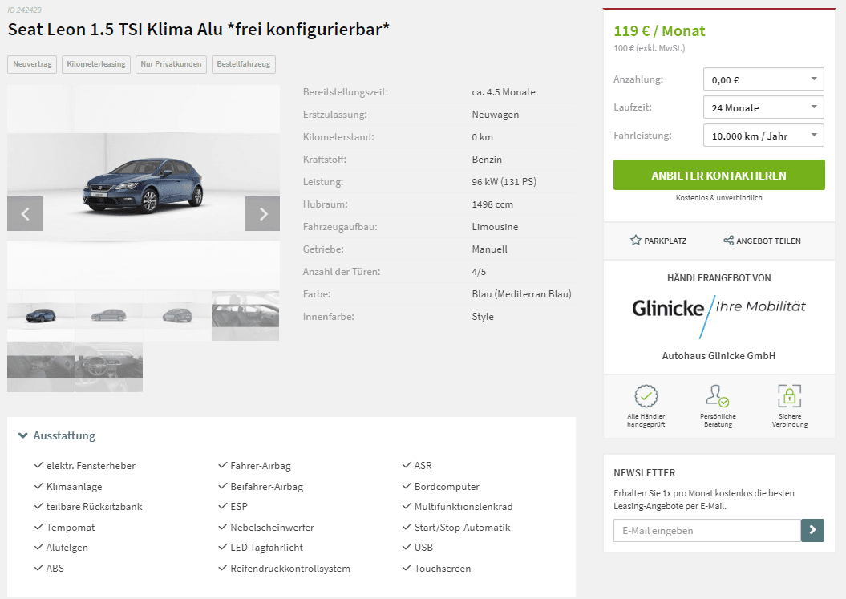
Task: Click the Kostenlos & unverbindlich note
Action: click(x=718, y=198)
